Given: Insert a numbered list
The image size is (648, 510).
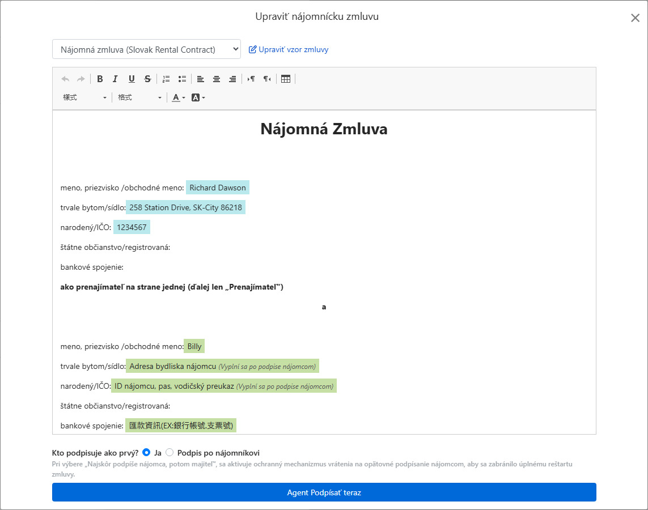Looking at the screenshot, I should click(x=166, y=79).
